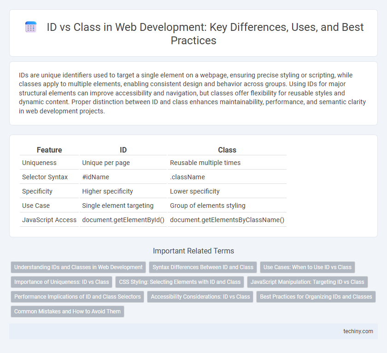Screen dimensions: 387x353
Task: Open 'CSS Styling: Selecting Elements with ID and Class' tag
Action: pos(180,282)
